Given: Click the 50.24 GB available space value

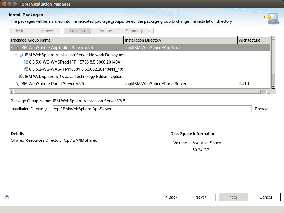Looking at the screenshot, I should 201,150.
